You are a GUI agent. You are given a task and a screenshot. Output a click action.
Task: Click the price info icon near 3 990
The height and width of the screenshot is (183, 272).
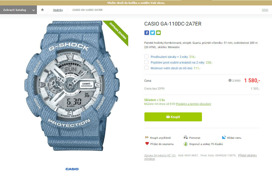tap(230, 80)
